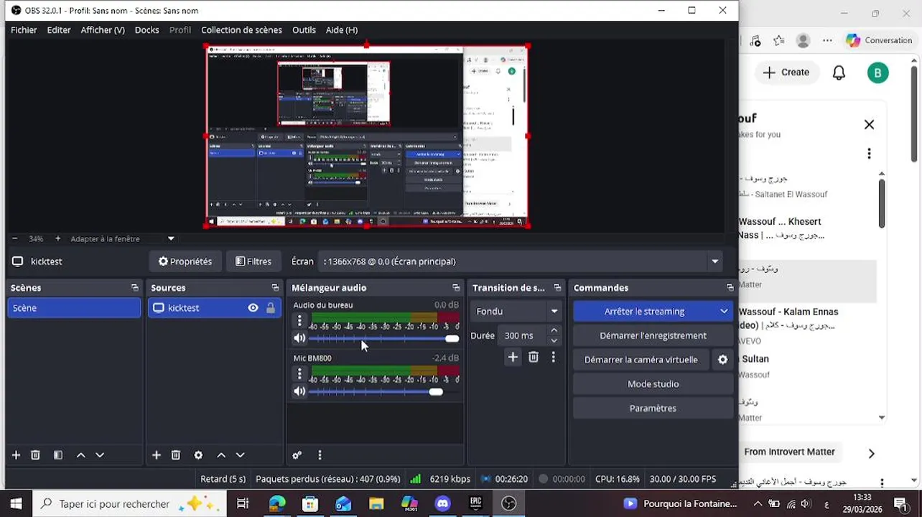Toggle visibility of the kicktest source
This screenshot has width=922, height=517.
click(253, 308)
